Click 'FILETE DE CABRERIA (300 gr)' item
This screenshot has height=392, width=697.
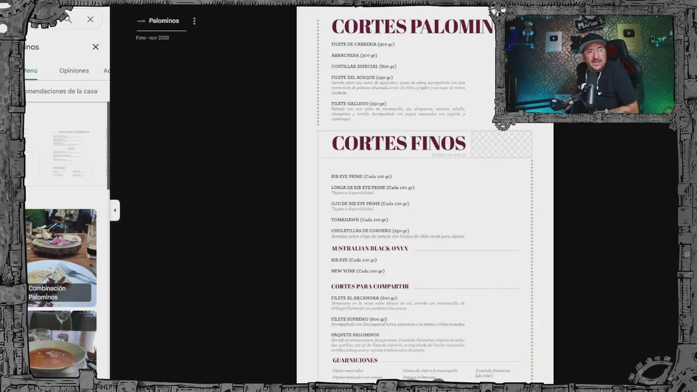tap(363, 44)
